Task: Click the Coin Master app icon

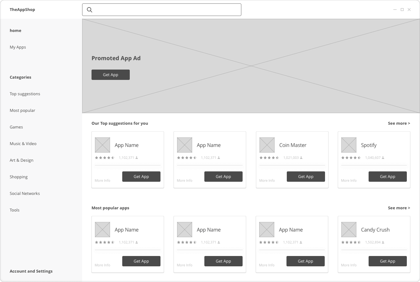Action: point(267,145)
